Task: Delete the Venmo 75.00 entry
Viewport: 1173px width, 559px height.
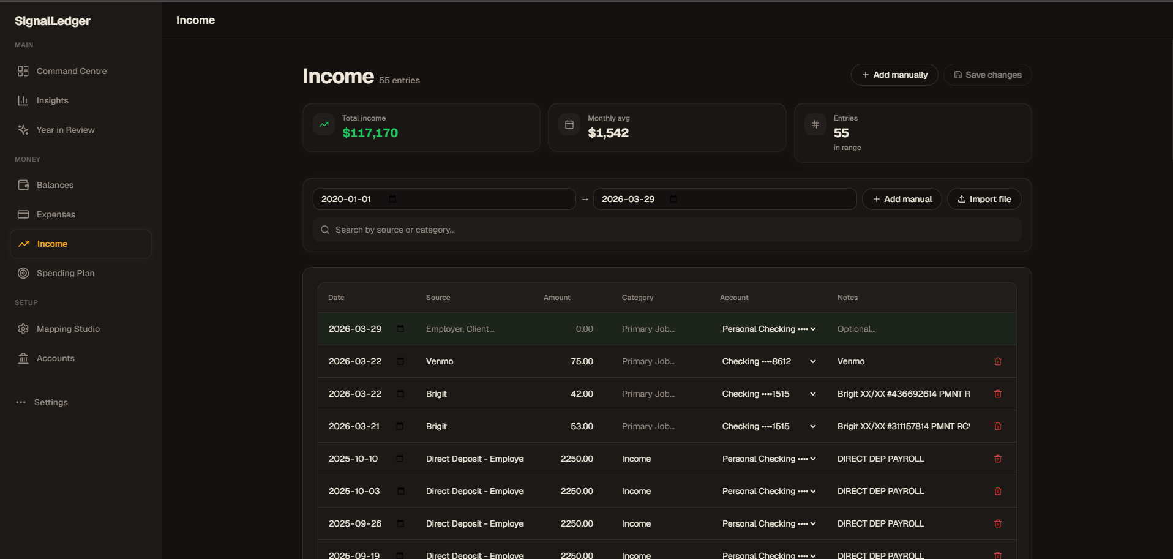Action: (x=998, y=361)
